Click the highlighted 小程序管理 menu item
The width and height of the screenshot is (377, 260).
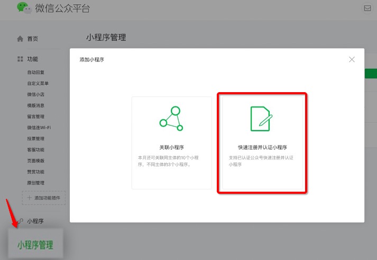[x=35, y=245]
